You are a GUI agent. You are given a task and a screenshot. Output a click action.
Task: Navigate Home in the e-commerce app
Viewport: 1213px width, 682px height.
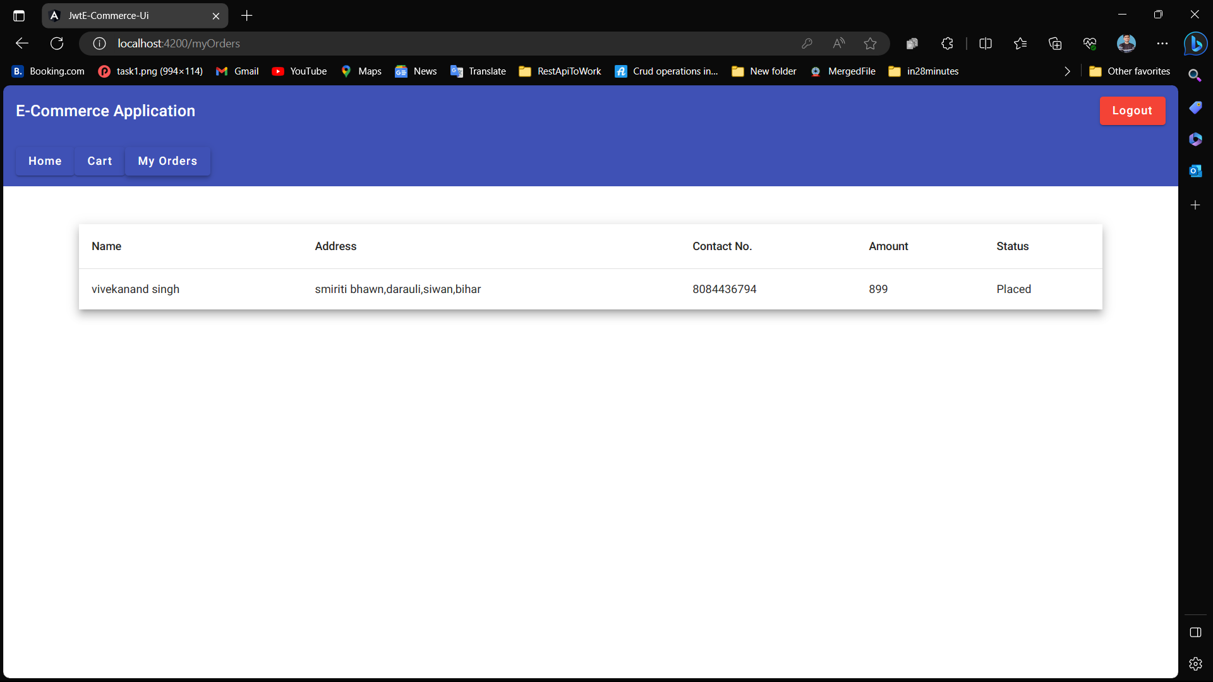[44, 161]
